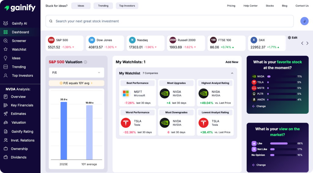Click No Opinion poll option
This screenshot has height=173, width=313.
pos(258,155)
